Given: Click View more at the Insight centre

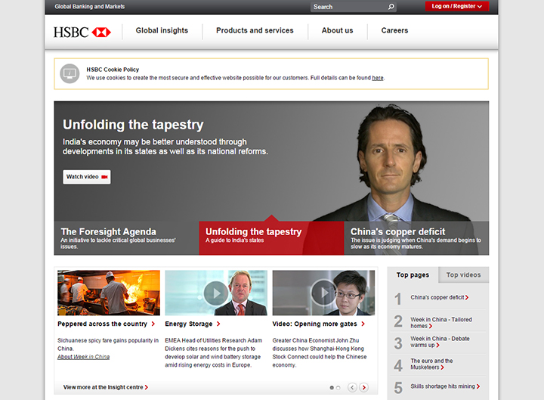Looking at the screenshot, I should click(x=106, y=387).
